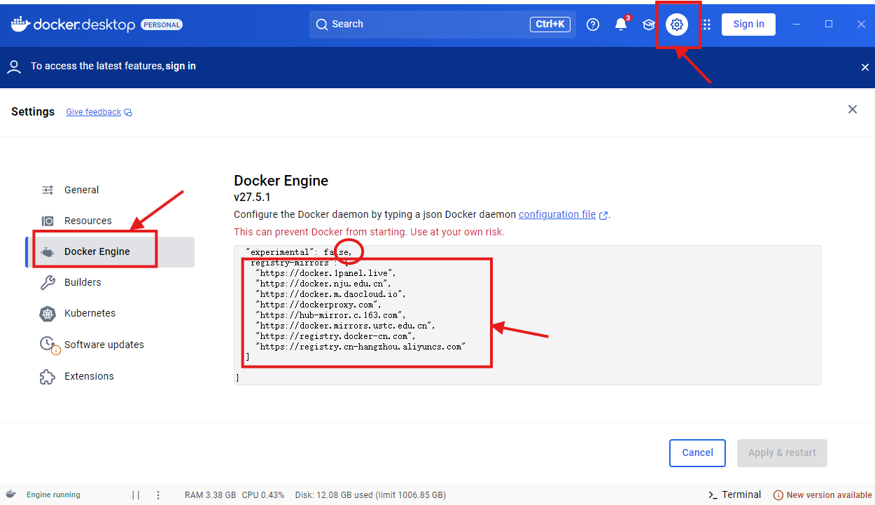The width and height of the screenshot is (875, 505).
Task: Open the Give feedback link
Action: (x=94, y=112)
